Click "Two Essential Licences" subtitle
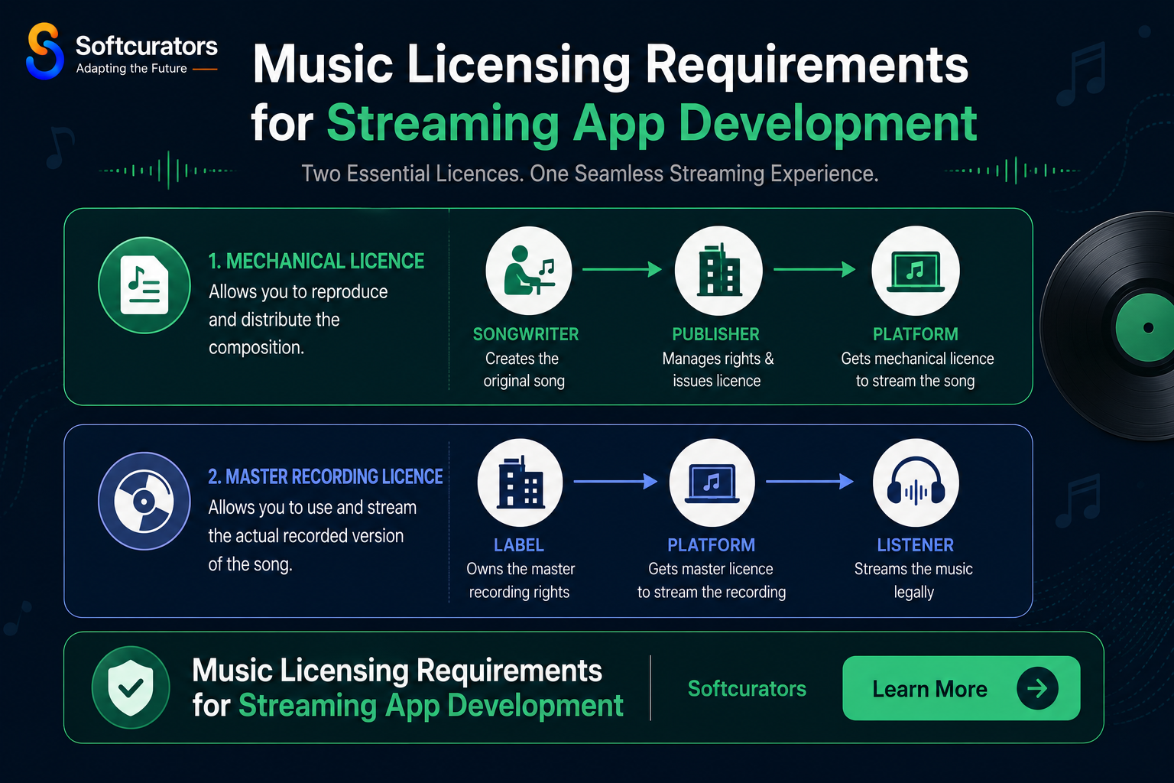This screenshot has width=1174, height=783. pyautogui.click(x=590, y=174)
